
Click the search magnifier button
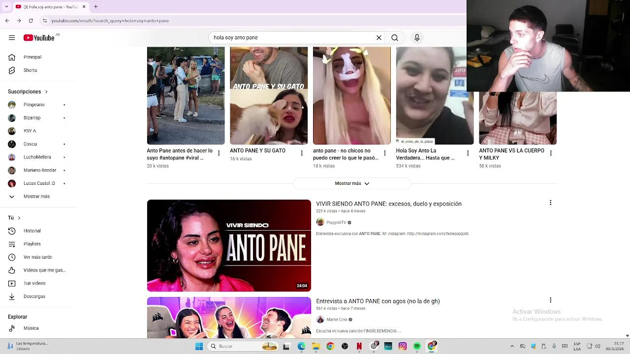pyautogui.click(x=395, y=37)
